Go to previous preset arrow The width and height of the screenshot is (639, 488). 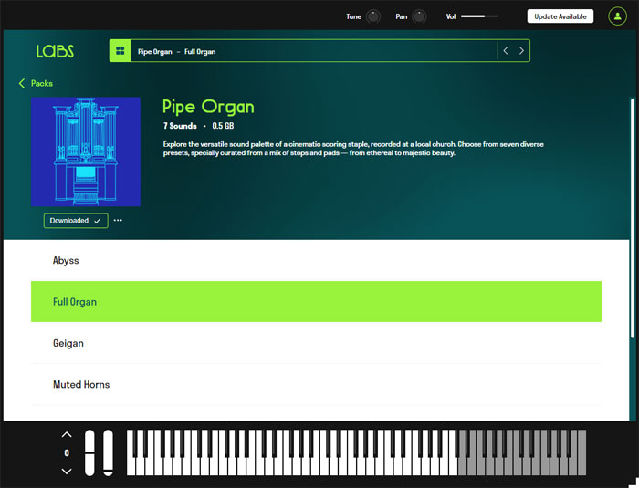tap(506, 50)
